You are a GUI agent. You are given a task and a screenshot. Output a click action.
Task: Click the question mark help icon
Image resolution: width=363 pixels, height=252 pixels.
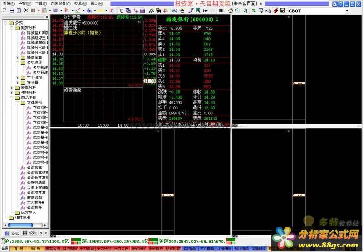(x=341, y=4)
